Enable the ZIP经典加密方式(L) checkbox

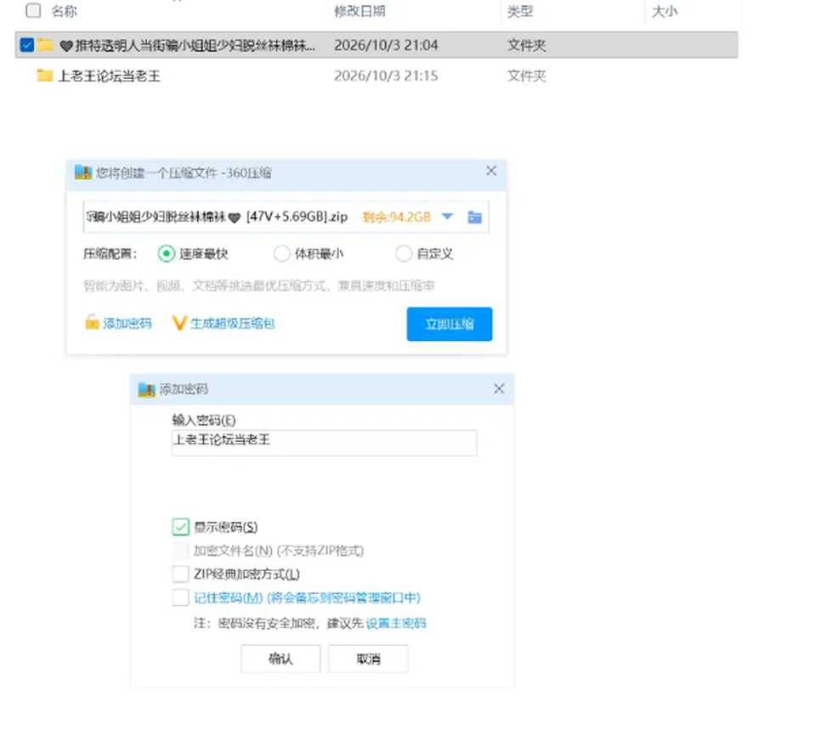pos(180,574)
